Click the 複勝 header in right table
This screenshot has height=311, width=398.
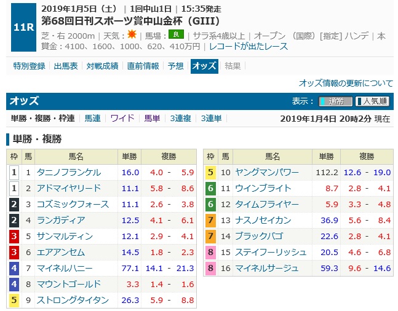point(367,157)
